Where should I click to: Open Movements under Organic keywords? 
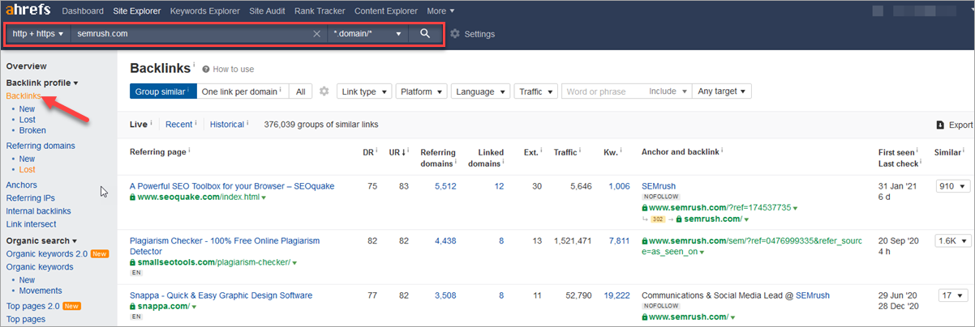pos(41,291)
